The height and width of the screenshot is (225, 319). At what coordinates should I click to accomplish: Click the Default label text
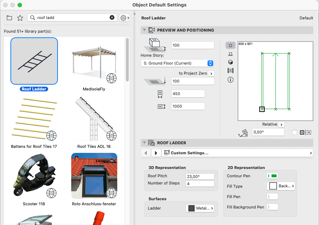pyautogui.click(x=306, y=18)
